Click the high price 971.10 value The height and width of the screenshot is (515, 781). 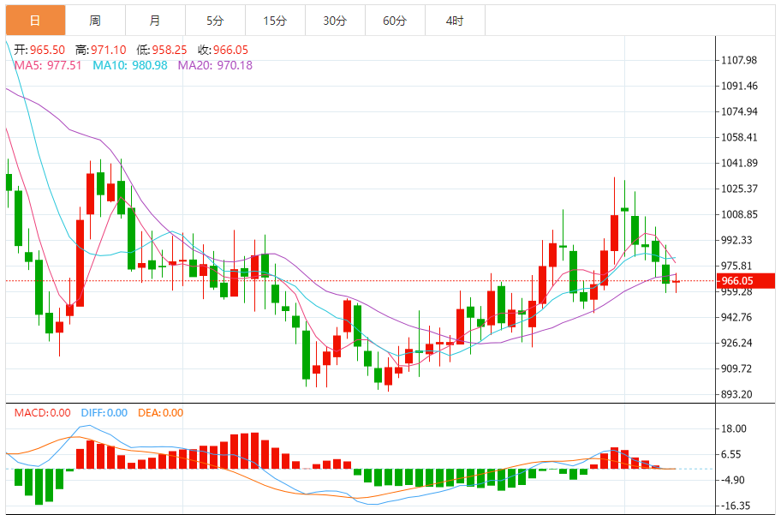[x=109, y=50]
